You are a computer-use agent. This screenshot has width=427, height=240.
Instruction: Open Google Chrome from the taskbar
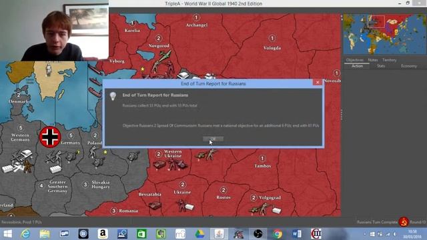coord(278,234)
